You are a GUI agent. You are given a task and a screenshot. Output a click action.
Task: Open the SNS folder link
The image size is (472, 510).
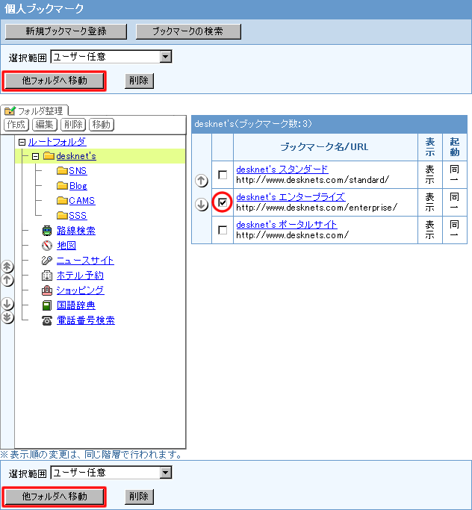tap(78, 171)
